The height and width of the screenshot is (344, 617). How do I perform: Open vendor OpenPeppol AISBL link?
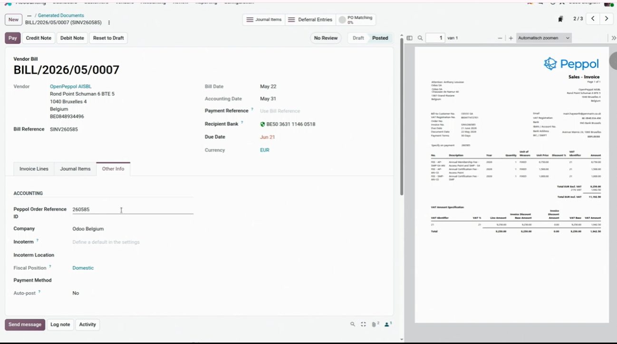[x=71, y=86]
